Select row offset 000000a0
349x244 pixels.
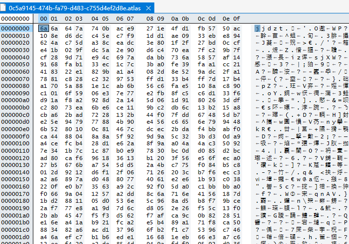(x=15, y=100)
